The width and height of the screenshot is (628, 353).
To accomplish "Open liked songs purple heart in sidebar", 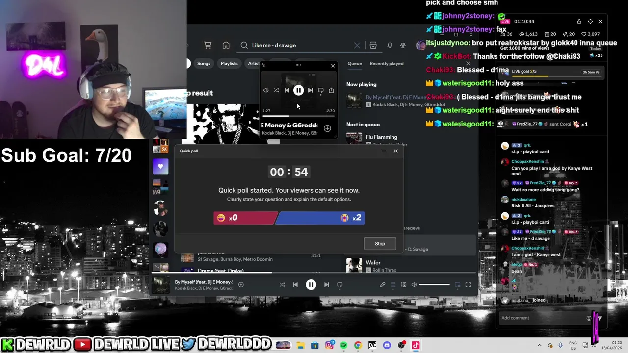I will click(160, 167).
